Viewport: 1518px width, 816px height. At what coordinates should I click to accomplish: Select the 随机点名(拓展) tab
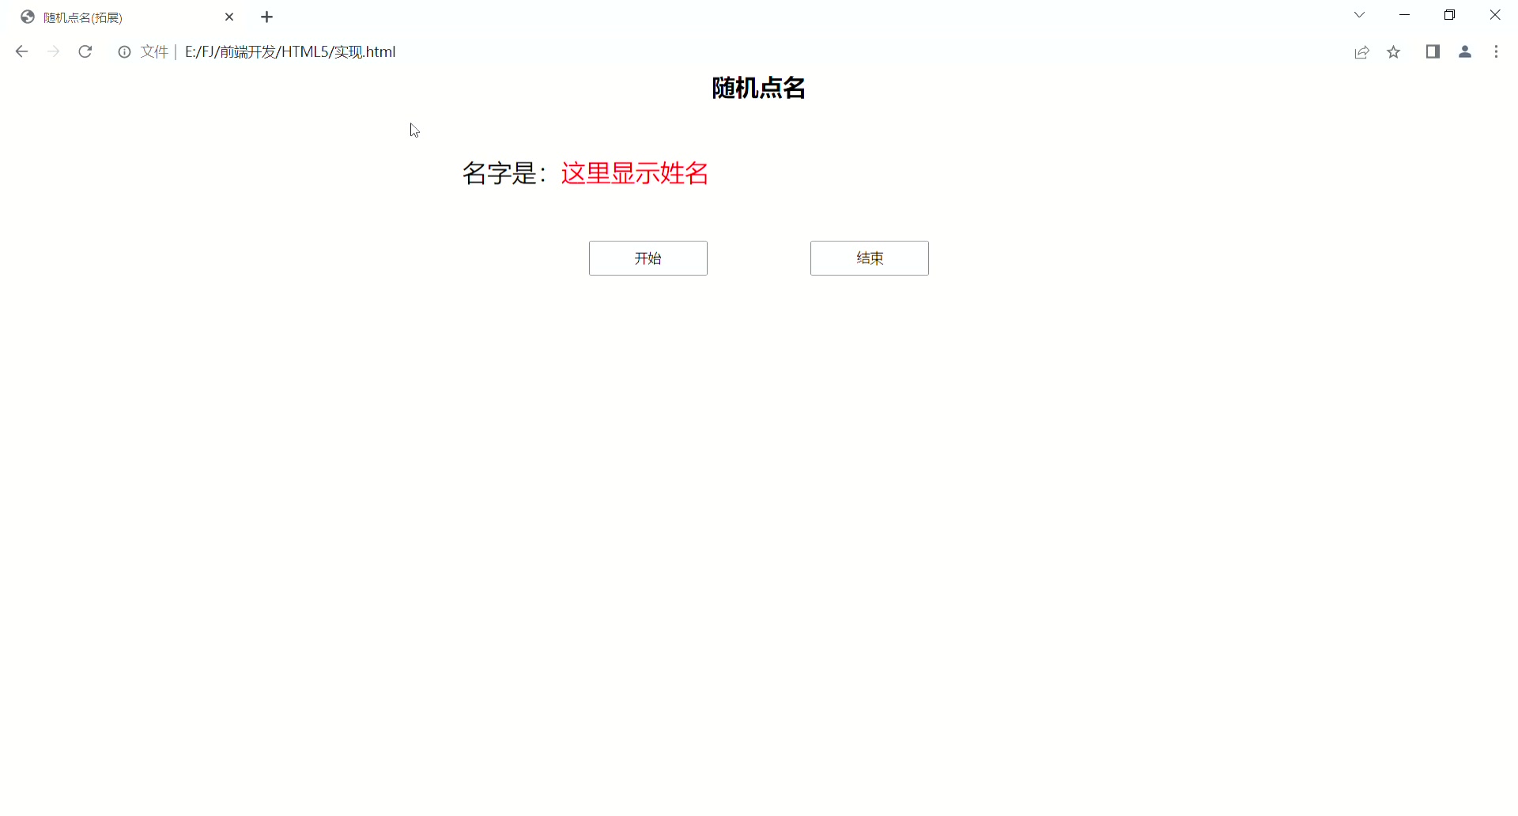[119, 17]
